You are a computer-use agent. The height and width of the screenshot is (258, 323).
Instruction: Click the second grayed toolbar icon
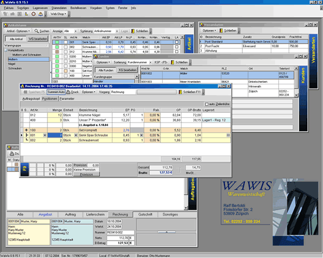click(x=12, y=14)
